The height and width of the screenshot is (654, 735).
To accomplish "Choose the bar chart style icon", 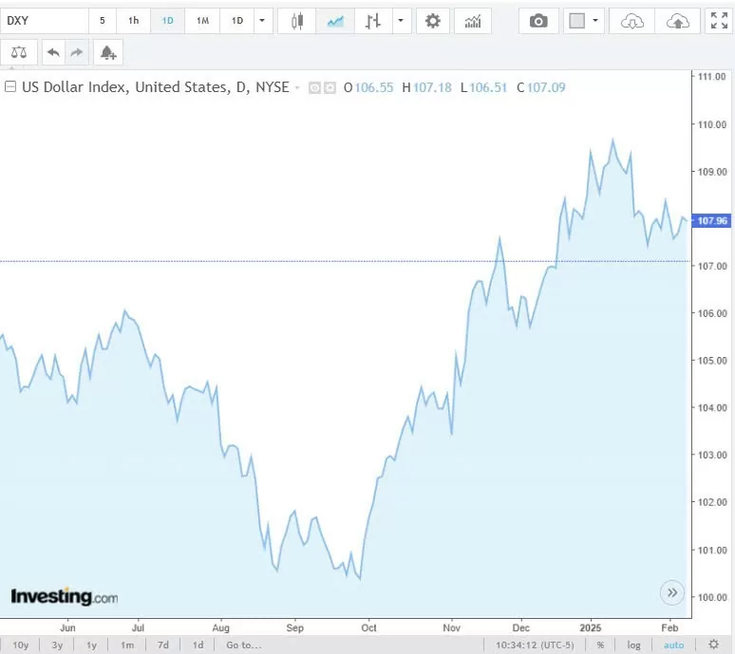I will click(x=373, y=21).
